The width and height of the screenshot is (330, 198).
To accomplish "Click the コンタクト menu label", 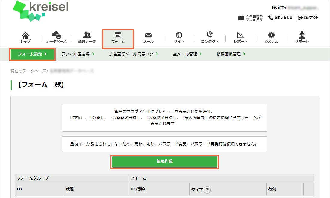I will 210,42.
